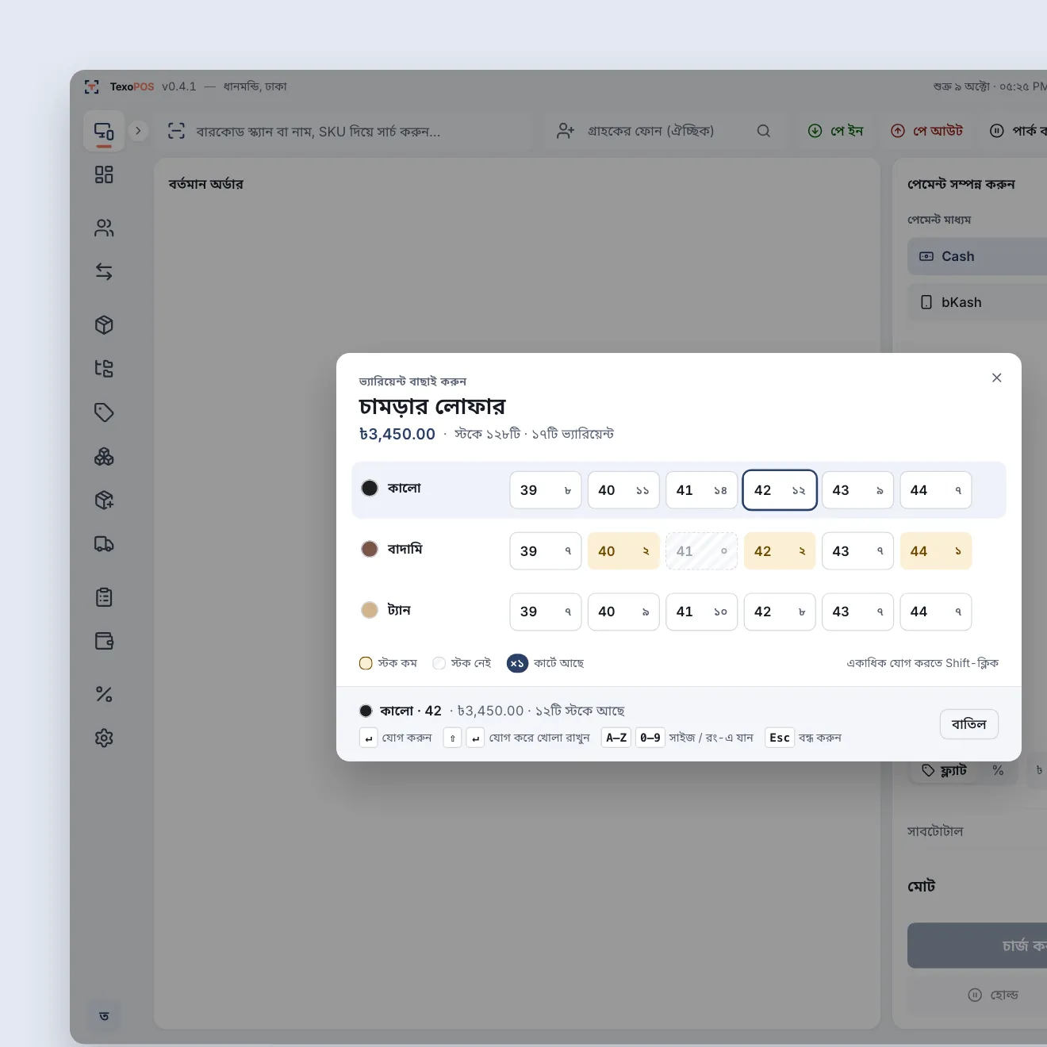The height and width of the screenshot is (1047, 1047).
Task: Focus the barcode scan search field
Action: 343,131
